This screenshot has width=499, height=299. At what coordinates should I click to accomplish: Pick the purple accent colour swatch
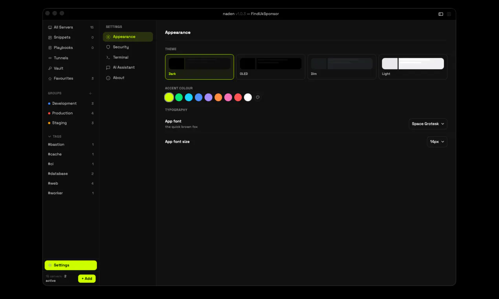(x=208, y=97)
